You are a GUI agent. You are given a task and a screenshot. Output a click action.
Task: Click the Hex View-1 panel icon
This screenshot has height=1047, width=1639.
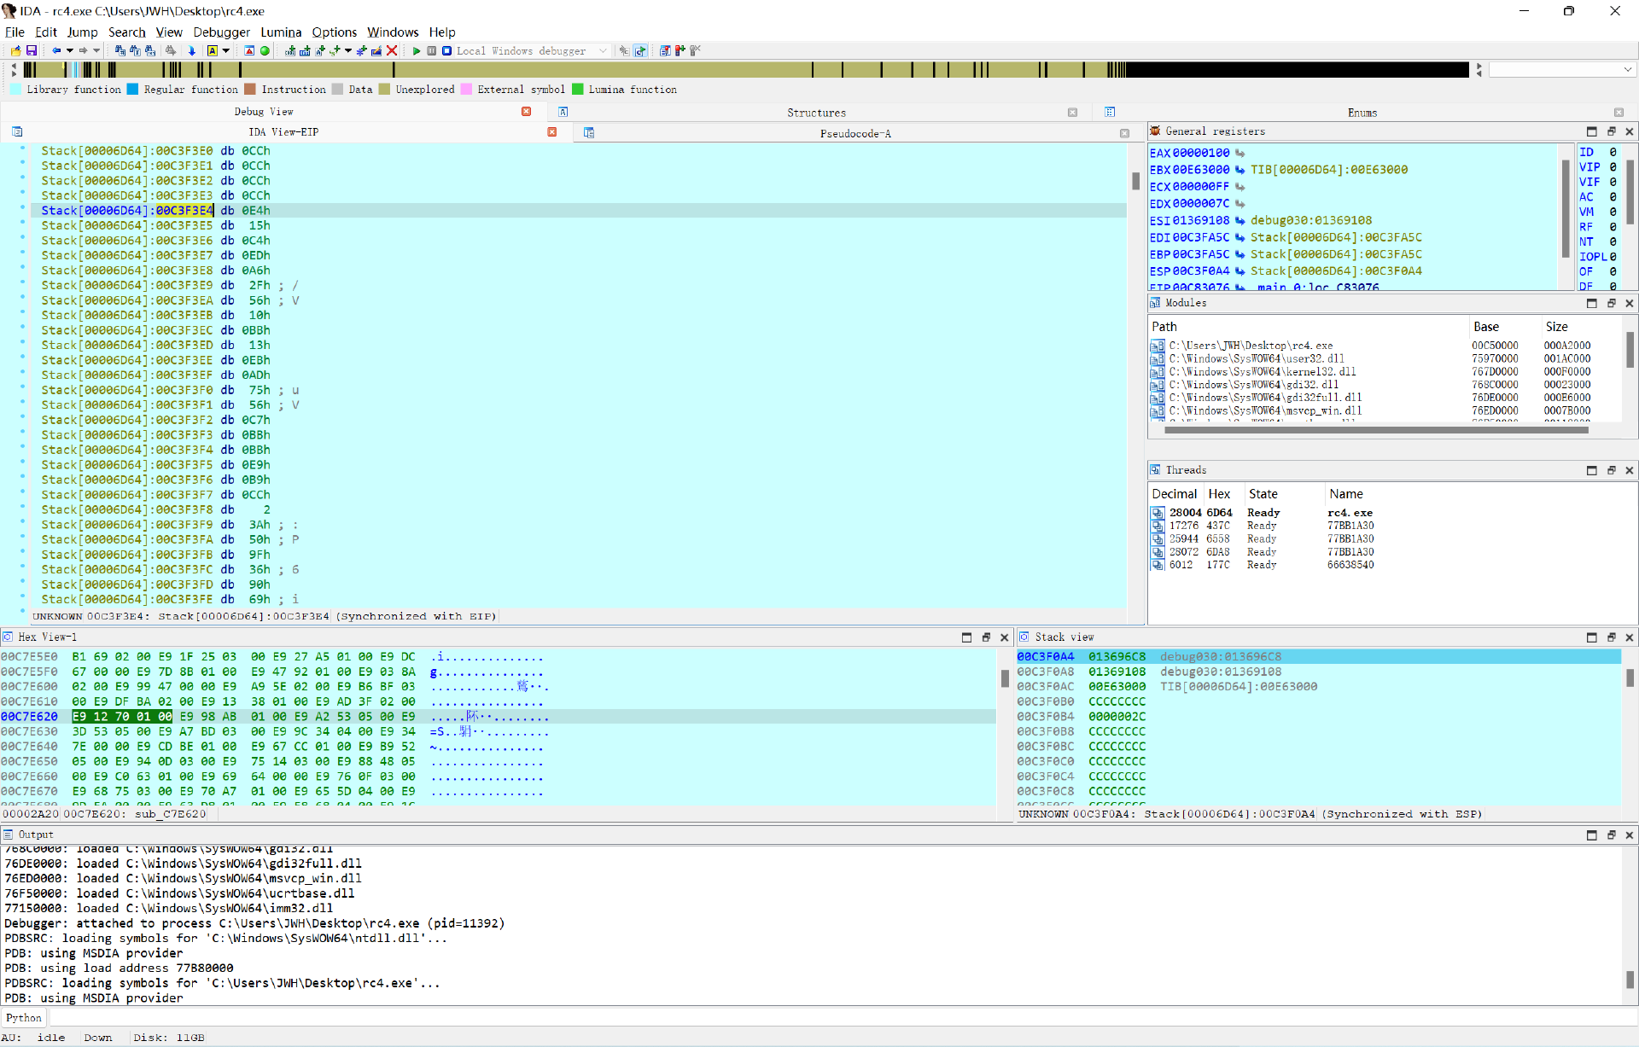8,637
